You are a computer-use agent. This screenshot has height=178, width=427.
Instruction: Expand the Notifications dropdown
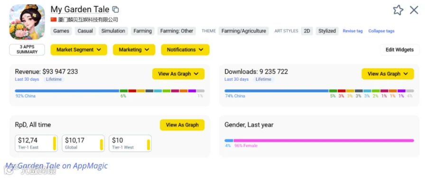[x=185, y=50]
